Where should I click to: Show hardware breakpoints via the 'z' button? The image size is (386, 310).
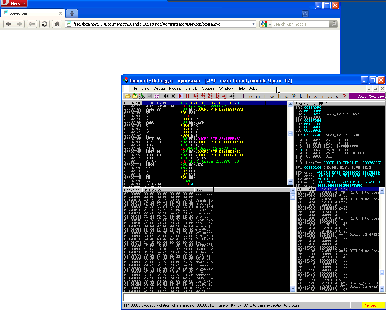tap(315, 96)
